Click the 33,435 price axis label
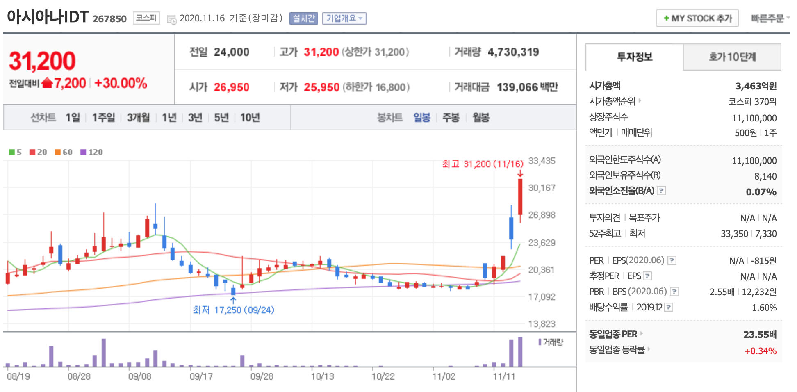This screenshot has height=392, width=797. [542, 161]
